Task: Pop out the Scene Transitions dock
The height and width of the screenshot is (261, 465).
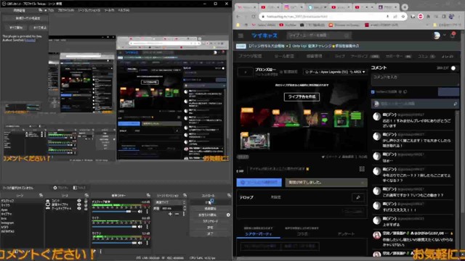Action: click(x=185, y=196)
